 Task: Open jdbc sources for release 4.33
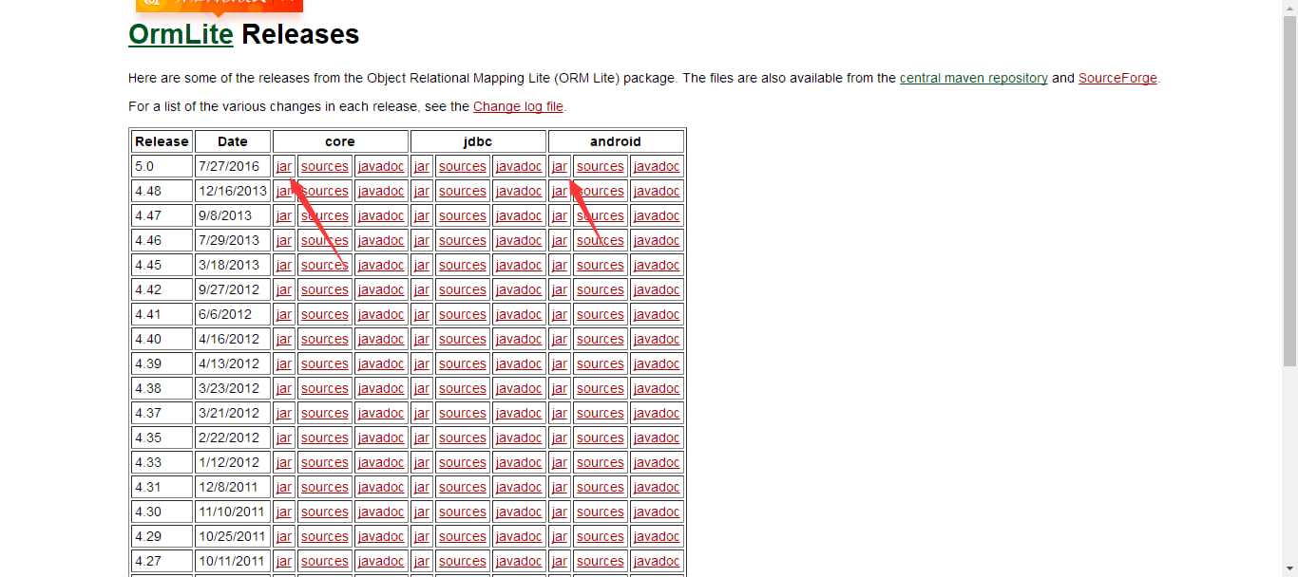[463, 462]
